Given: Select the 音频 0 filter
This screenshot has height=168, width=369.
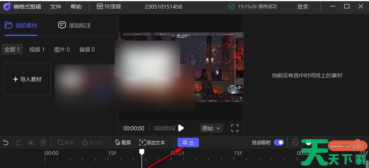Looking at the screenshot, I should [x=87, y=50].
